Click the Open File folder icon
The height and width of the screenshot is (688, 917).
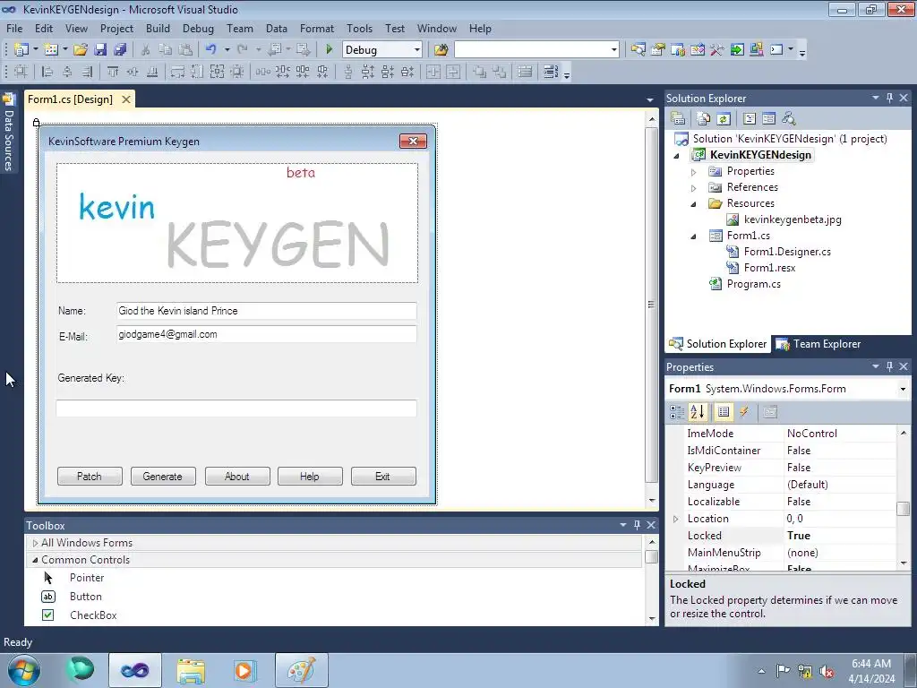click(81, 50)
